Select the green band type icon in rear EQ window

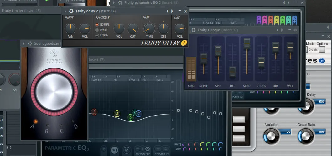283,20
